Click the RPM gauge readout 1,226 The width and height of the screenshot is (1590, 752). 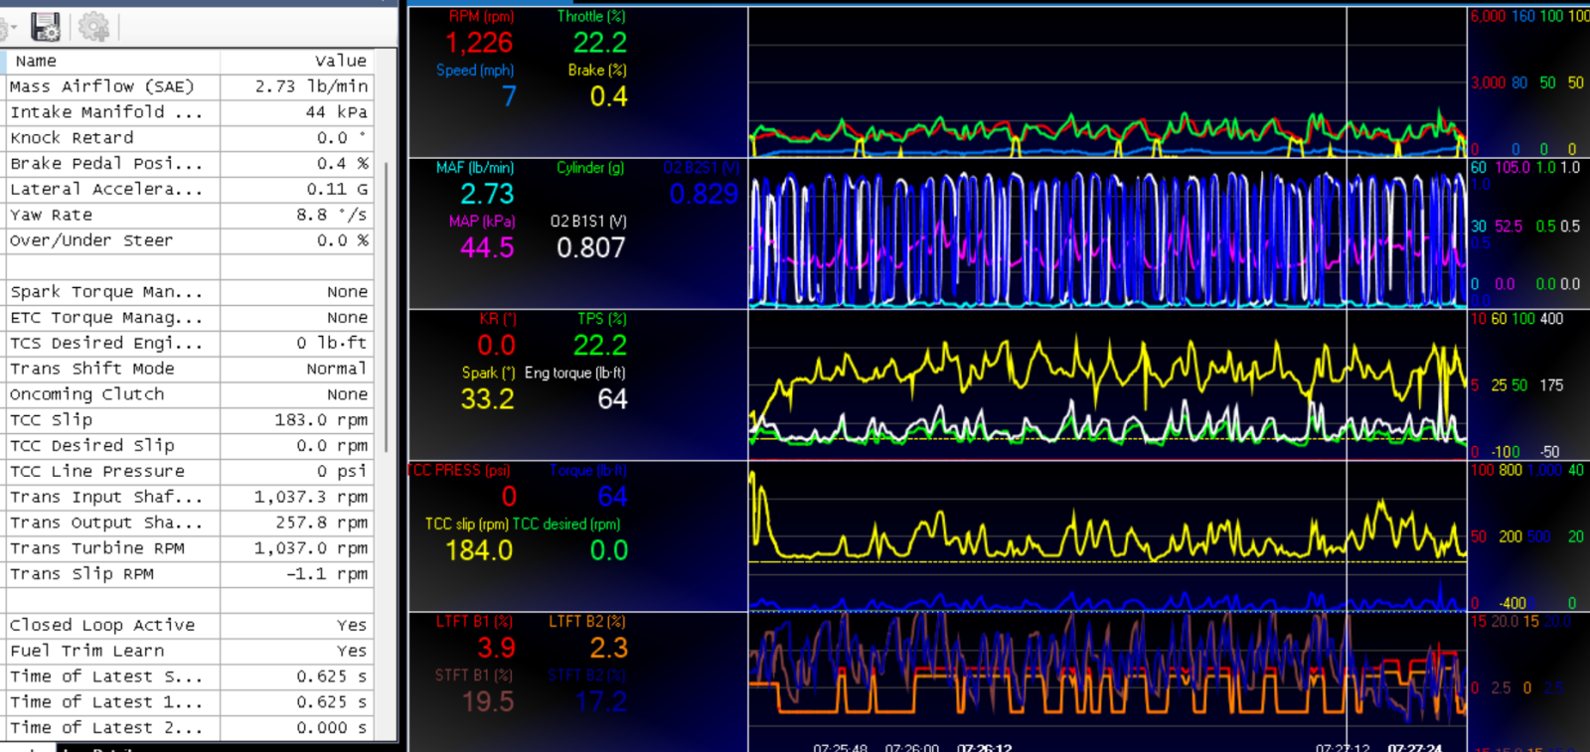[479, 43]
